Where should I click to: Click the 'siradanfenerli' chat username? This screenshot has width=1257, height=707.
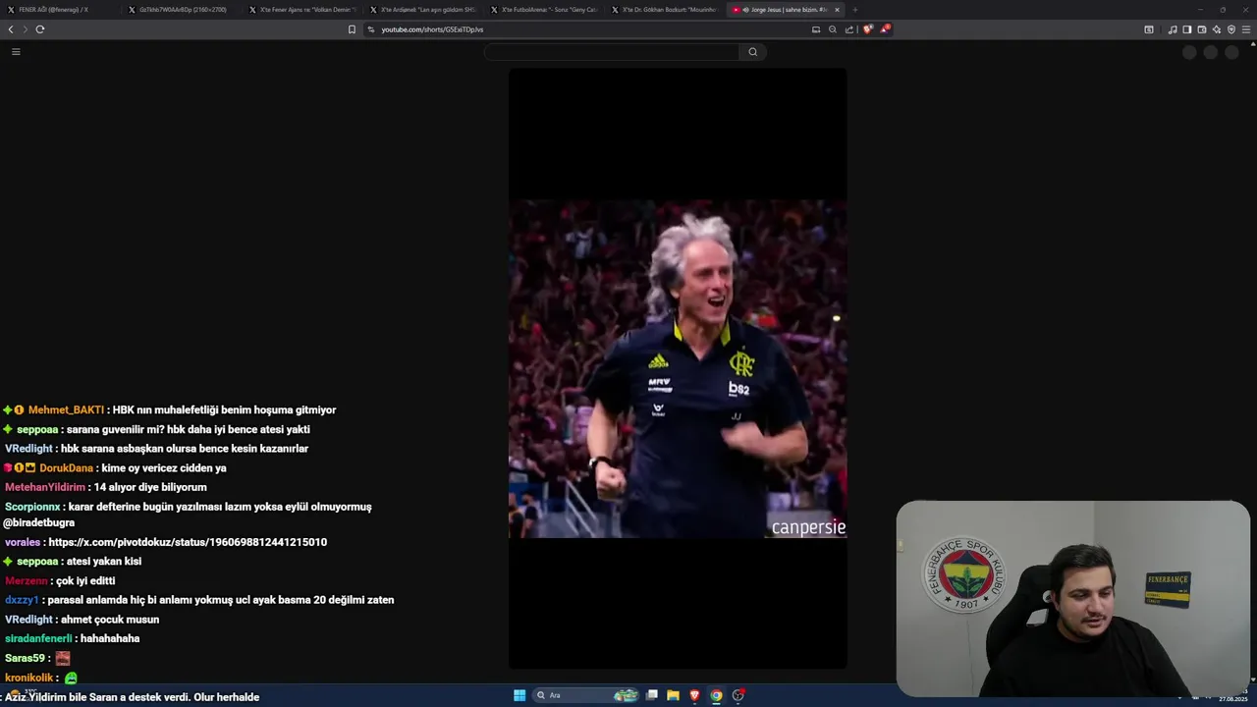38,639
